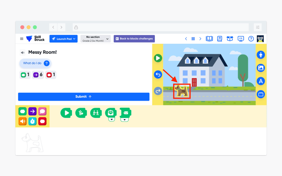Open the Launch Pad dropdown
Image resolution: width=282 pixels, height=176 pixels.
click(64, 39)
